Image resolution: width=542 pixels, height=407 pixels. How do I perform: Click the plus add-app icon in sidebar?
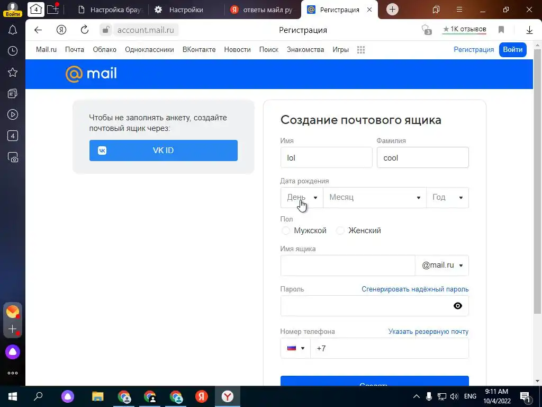[x=13, y=329]
